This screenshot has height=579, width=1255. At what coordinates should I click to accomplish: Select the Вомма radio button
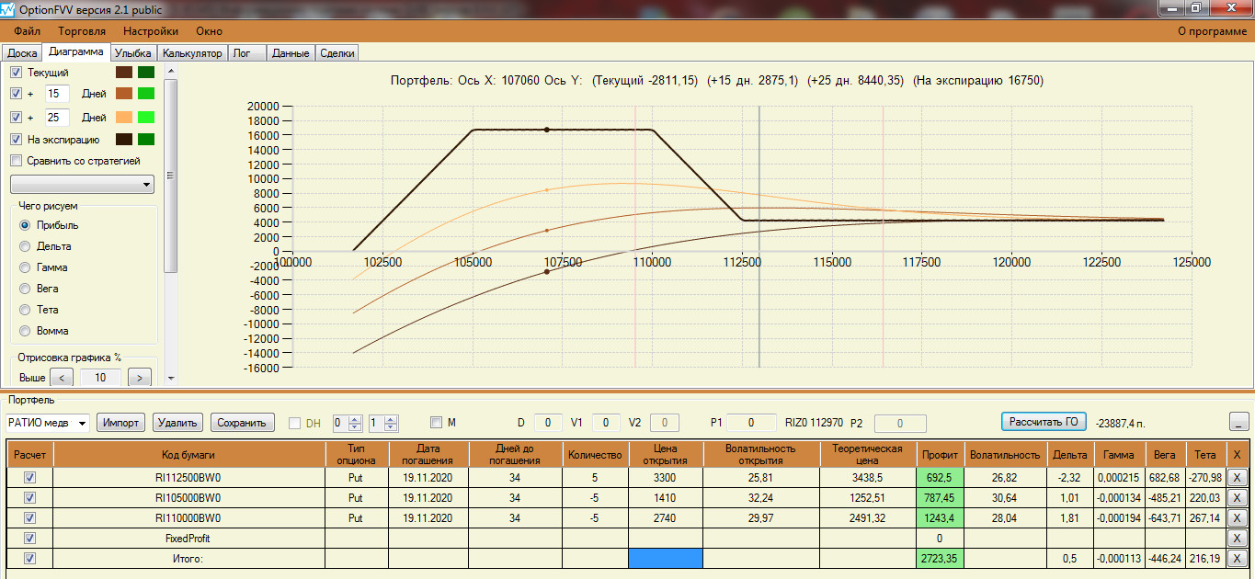click(25, 331)
